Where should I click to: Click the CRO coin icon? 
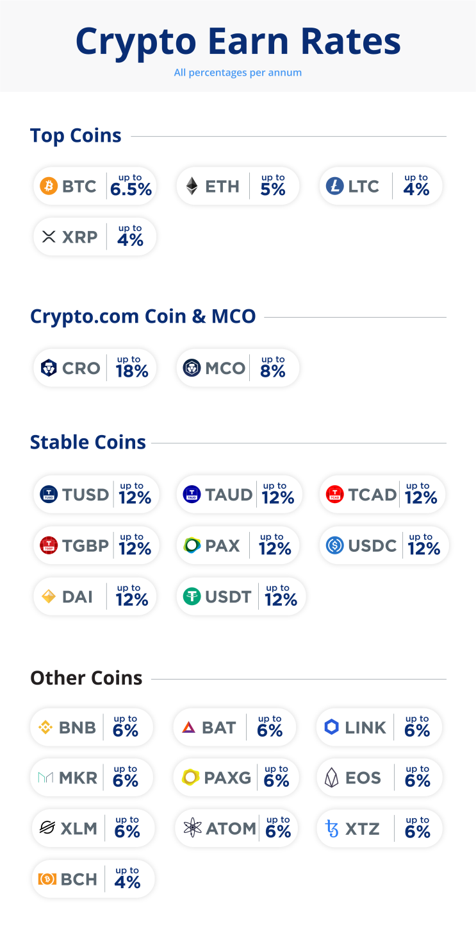click(49, 368)
